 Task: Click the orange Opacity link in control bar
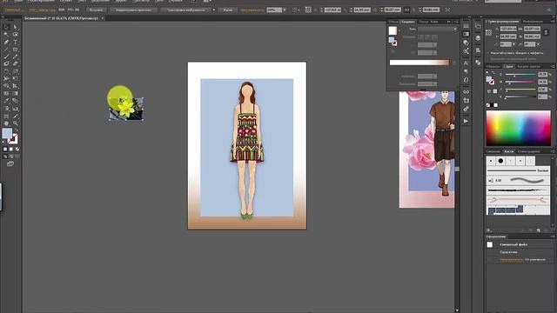click(252, 10)
